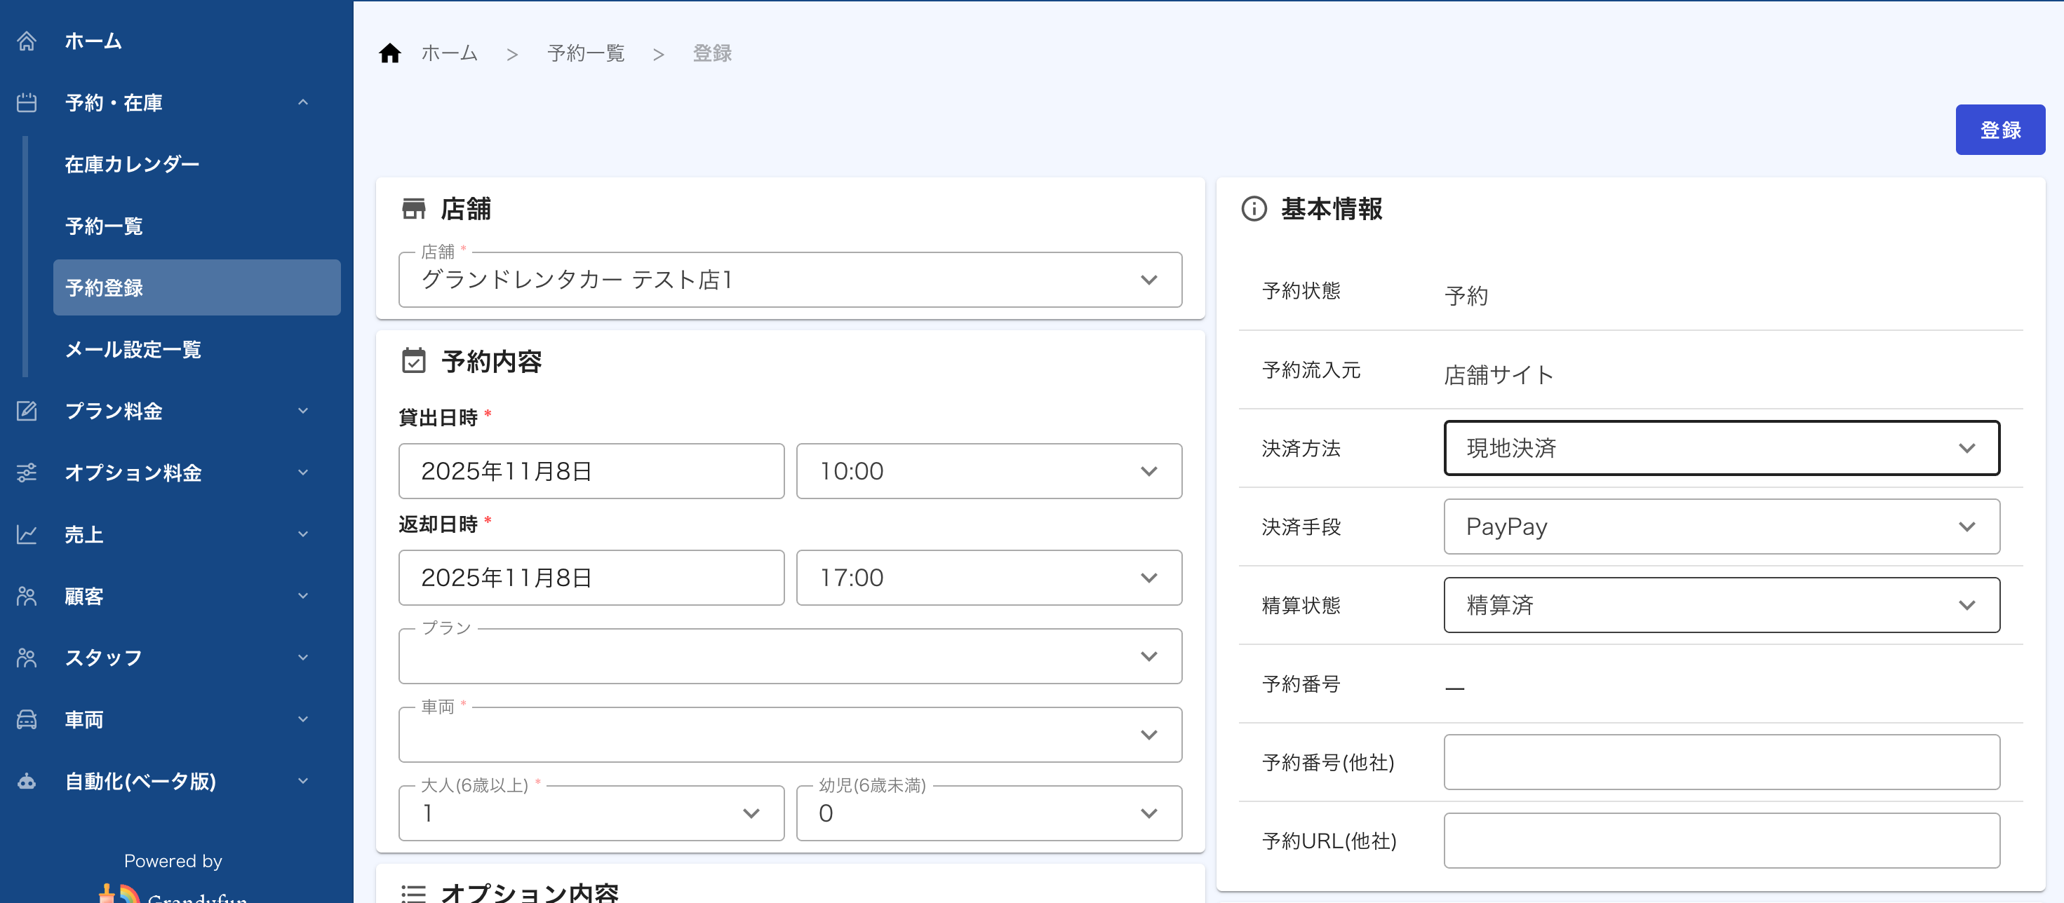2064x903 pixels.
Task: Click the robot icon beside 自動化(ベータ版)
Action: point(27,780)
